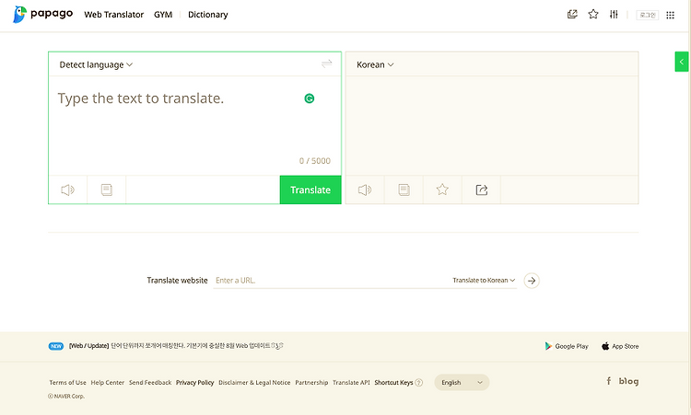Expand the English site language dropdown
This screenshot has height=415, width=691.
point(462,383)
